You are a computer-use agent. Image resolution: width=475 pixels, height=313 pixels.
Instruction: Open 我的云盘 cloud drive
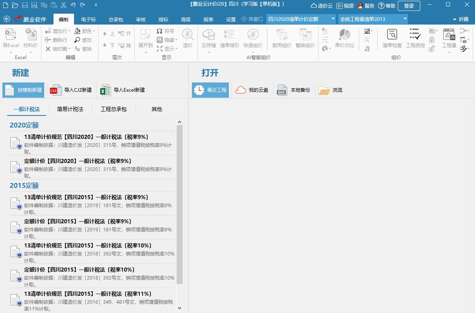coord(252,90)
